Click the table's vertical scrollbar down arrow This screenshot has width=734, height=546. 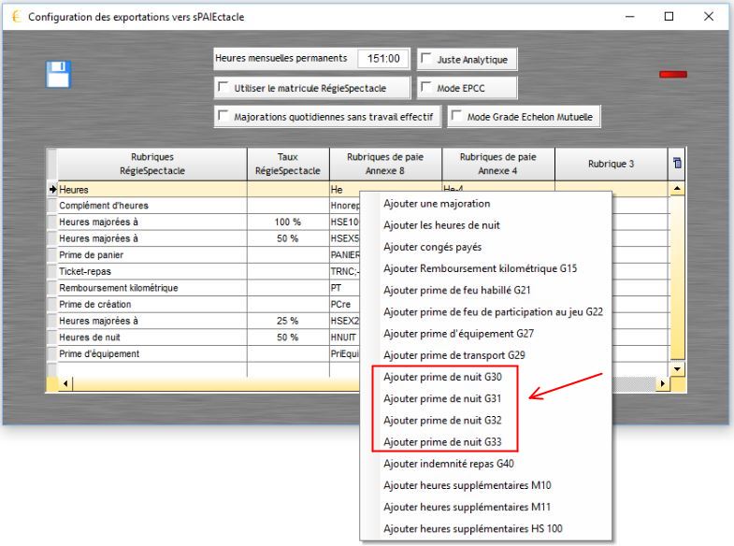(677, 368)
